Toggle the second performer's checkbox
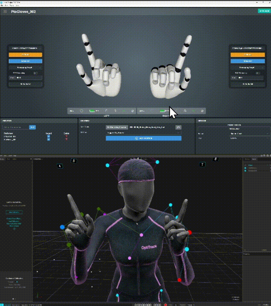The image size is (271, 306). click(x=48, y=139)
